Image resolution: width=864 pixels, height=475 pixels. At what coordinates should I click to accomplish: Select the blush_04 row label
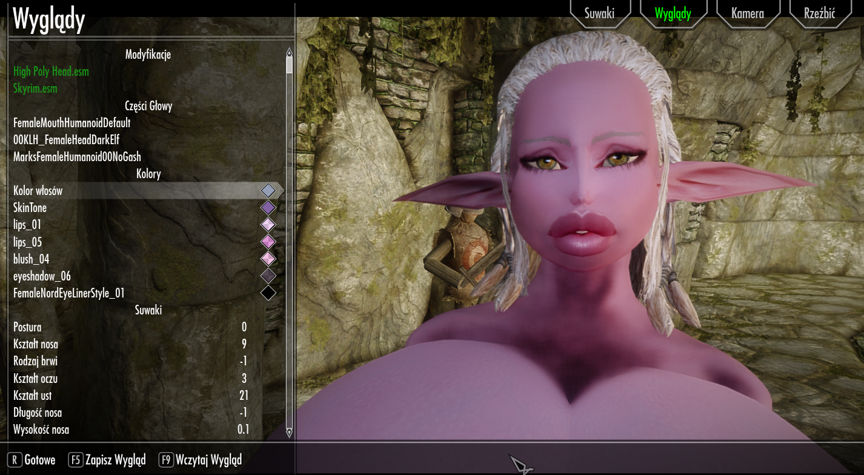coord(31,259)
